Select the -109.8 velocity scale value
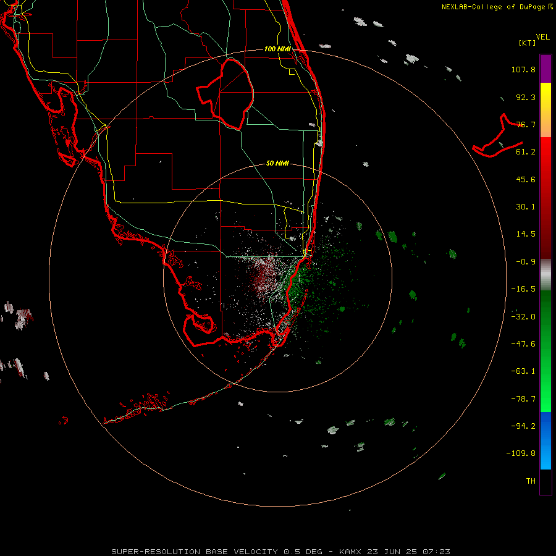The height and width of the screenshot is (556, 556). [521, 453]
